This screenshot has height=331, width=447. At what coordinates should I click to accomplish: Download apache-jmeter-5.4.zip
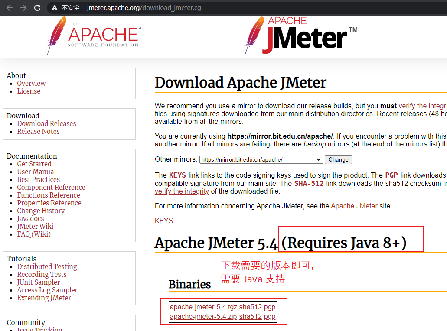tap(203, 316)
